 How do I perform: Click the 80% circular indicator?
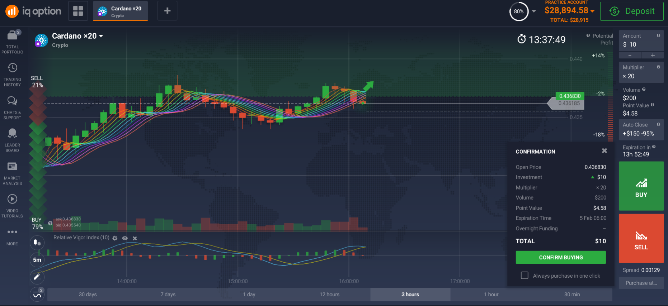coord(519,11)
